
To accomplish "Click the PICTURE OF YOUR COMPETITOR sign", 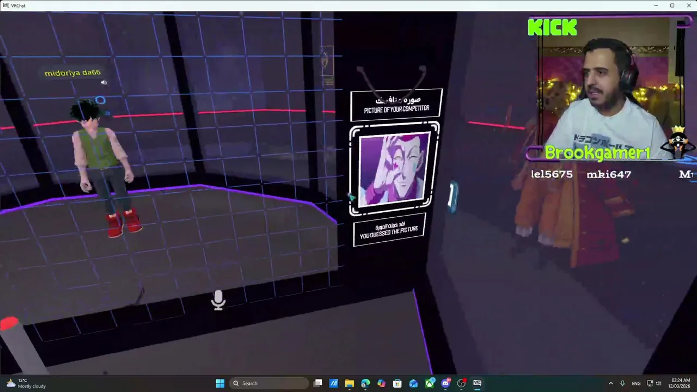I will [396, 105].
